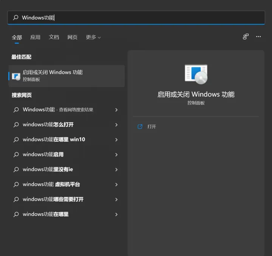
Task: Switch to the 全部 tab
Action: point(17,37)
